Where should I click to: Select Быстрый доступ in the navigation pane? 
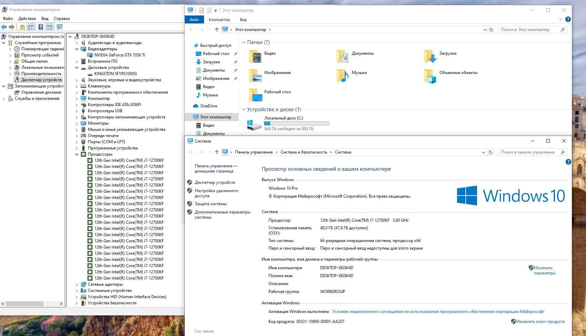click(215, 45)
